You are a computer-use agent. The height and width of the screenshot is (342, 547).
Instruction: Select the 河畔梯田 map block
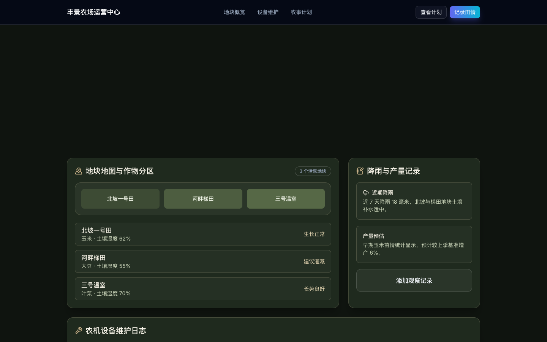(203, 199)
